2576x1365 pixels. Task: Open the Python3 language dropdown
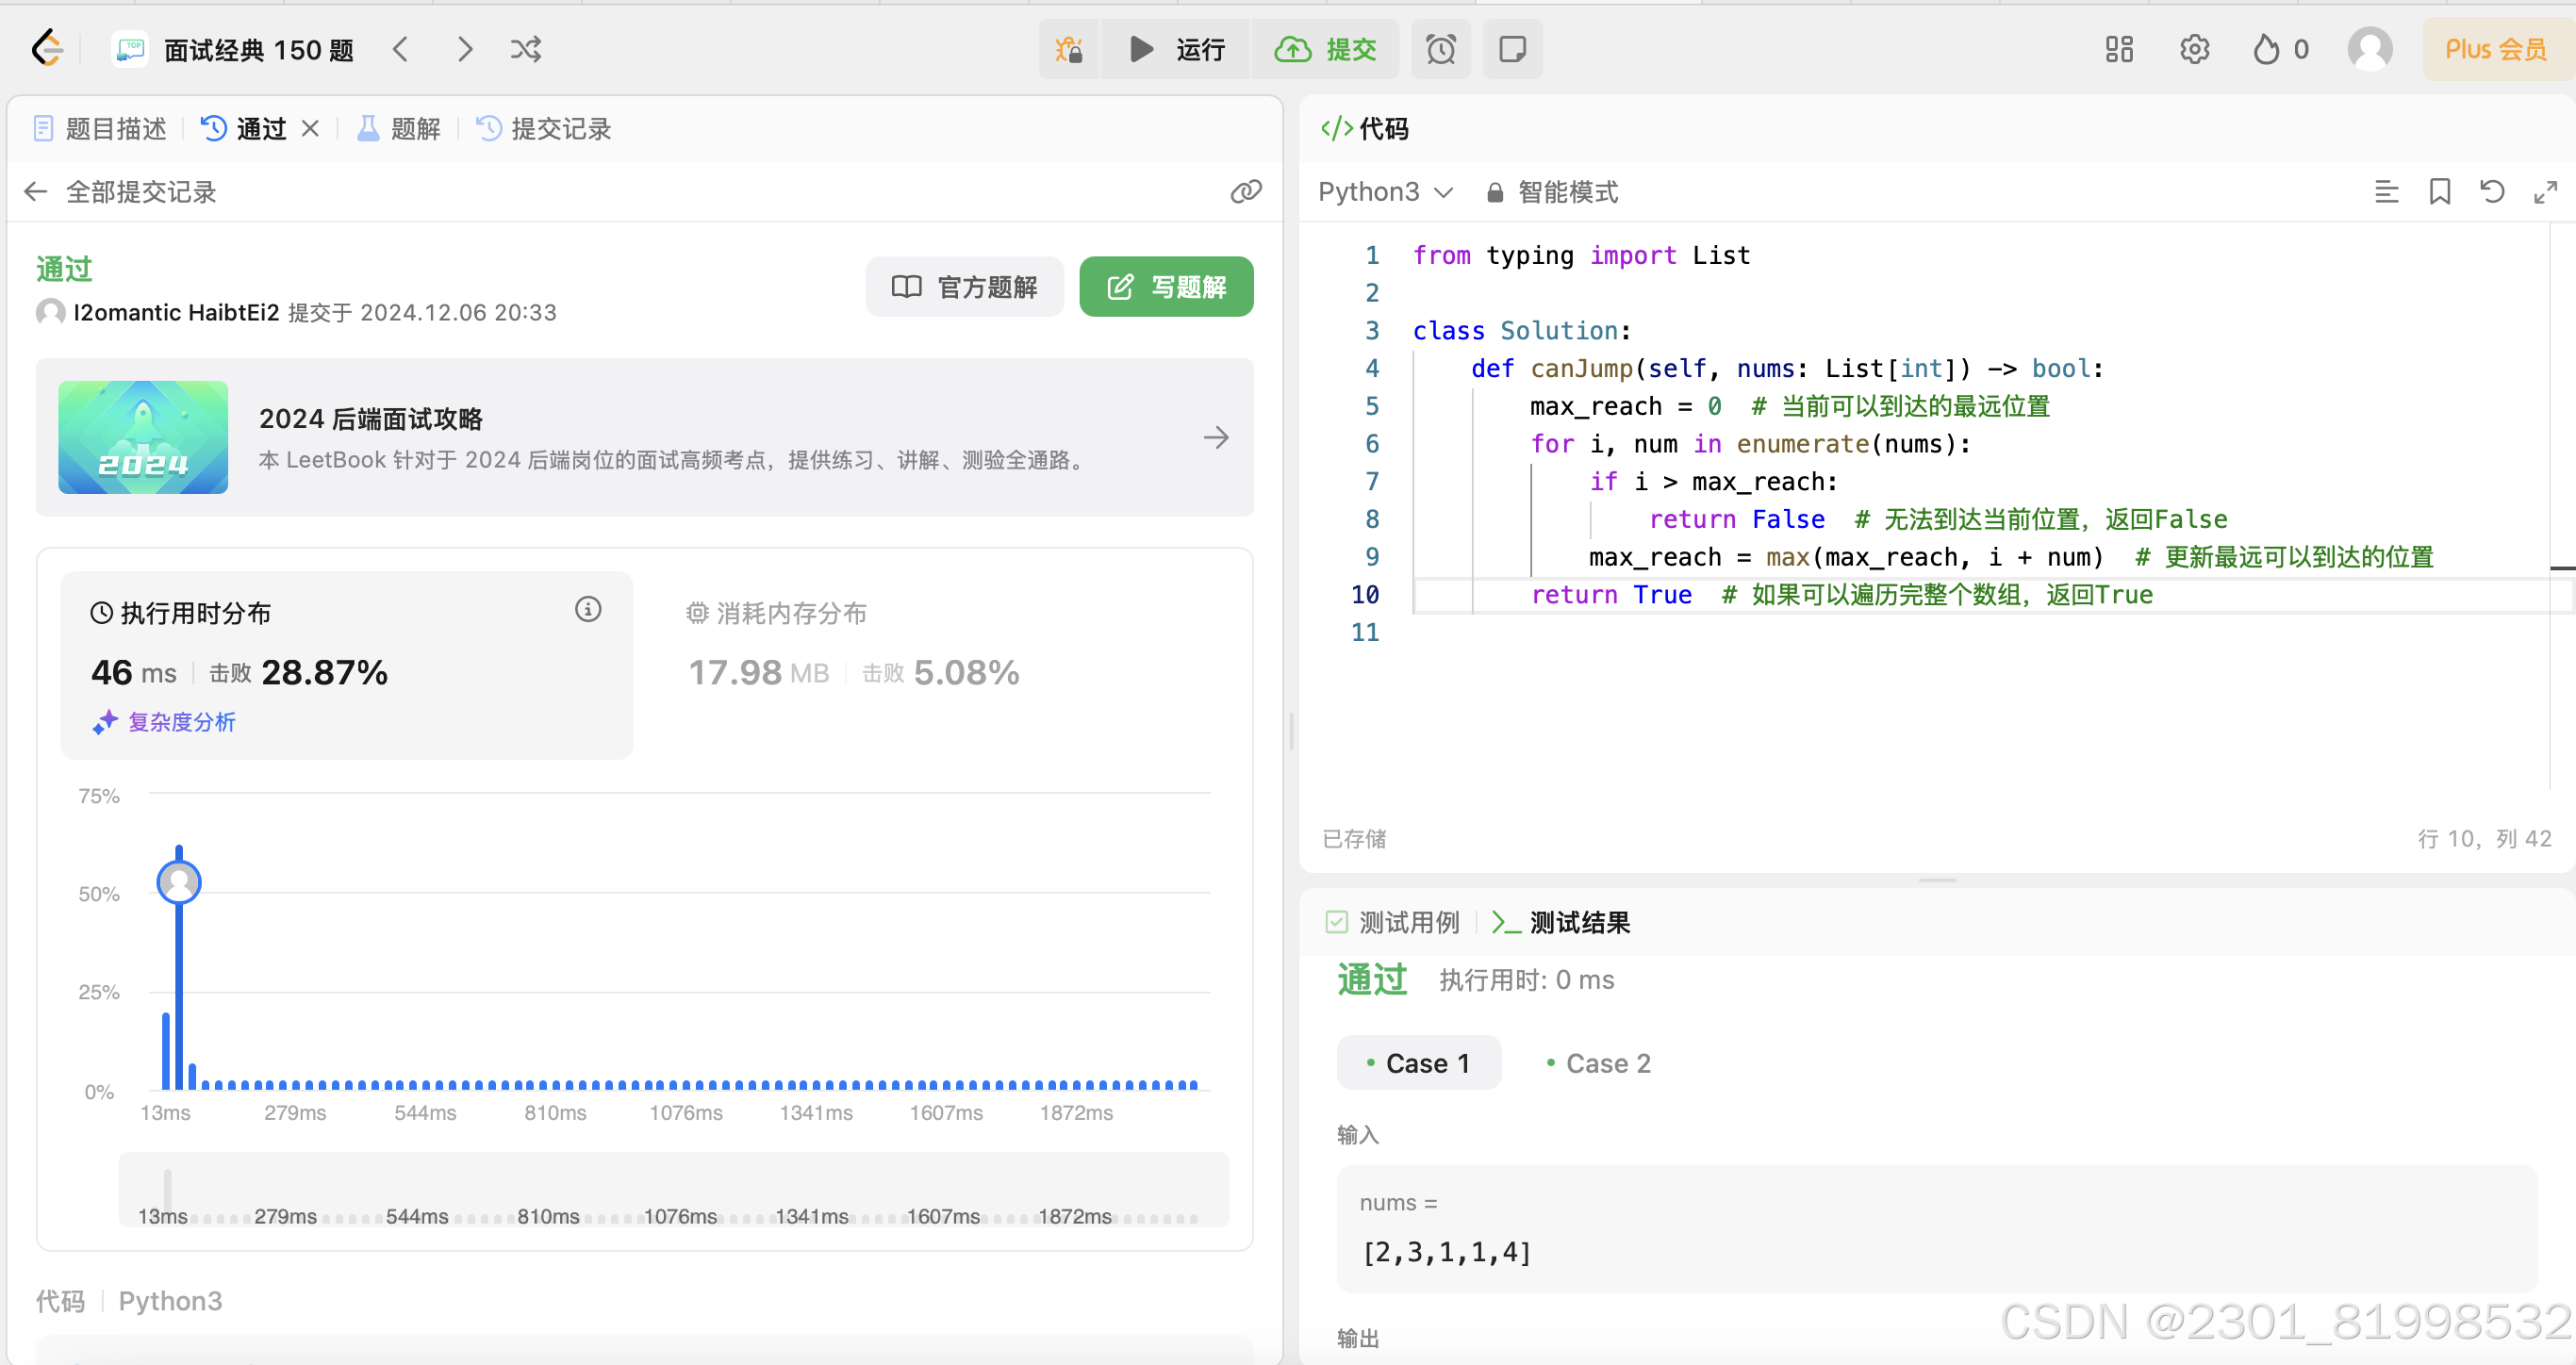click(x=1385, y=192)
